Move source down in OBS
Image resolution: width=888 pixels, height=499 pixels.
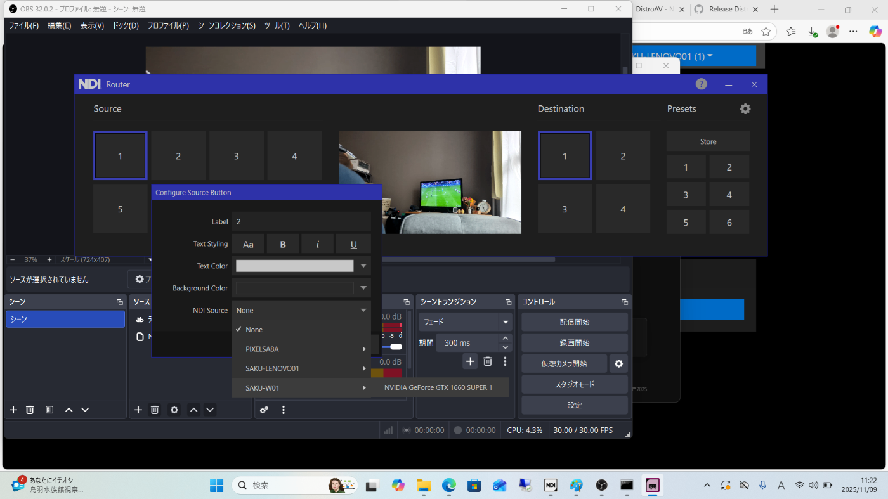pos(210,410)
